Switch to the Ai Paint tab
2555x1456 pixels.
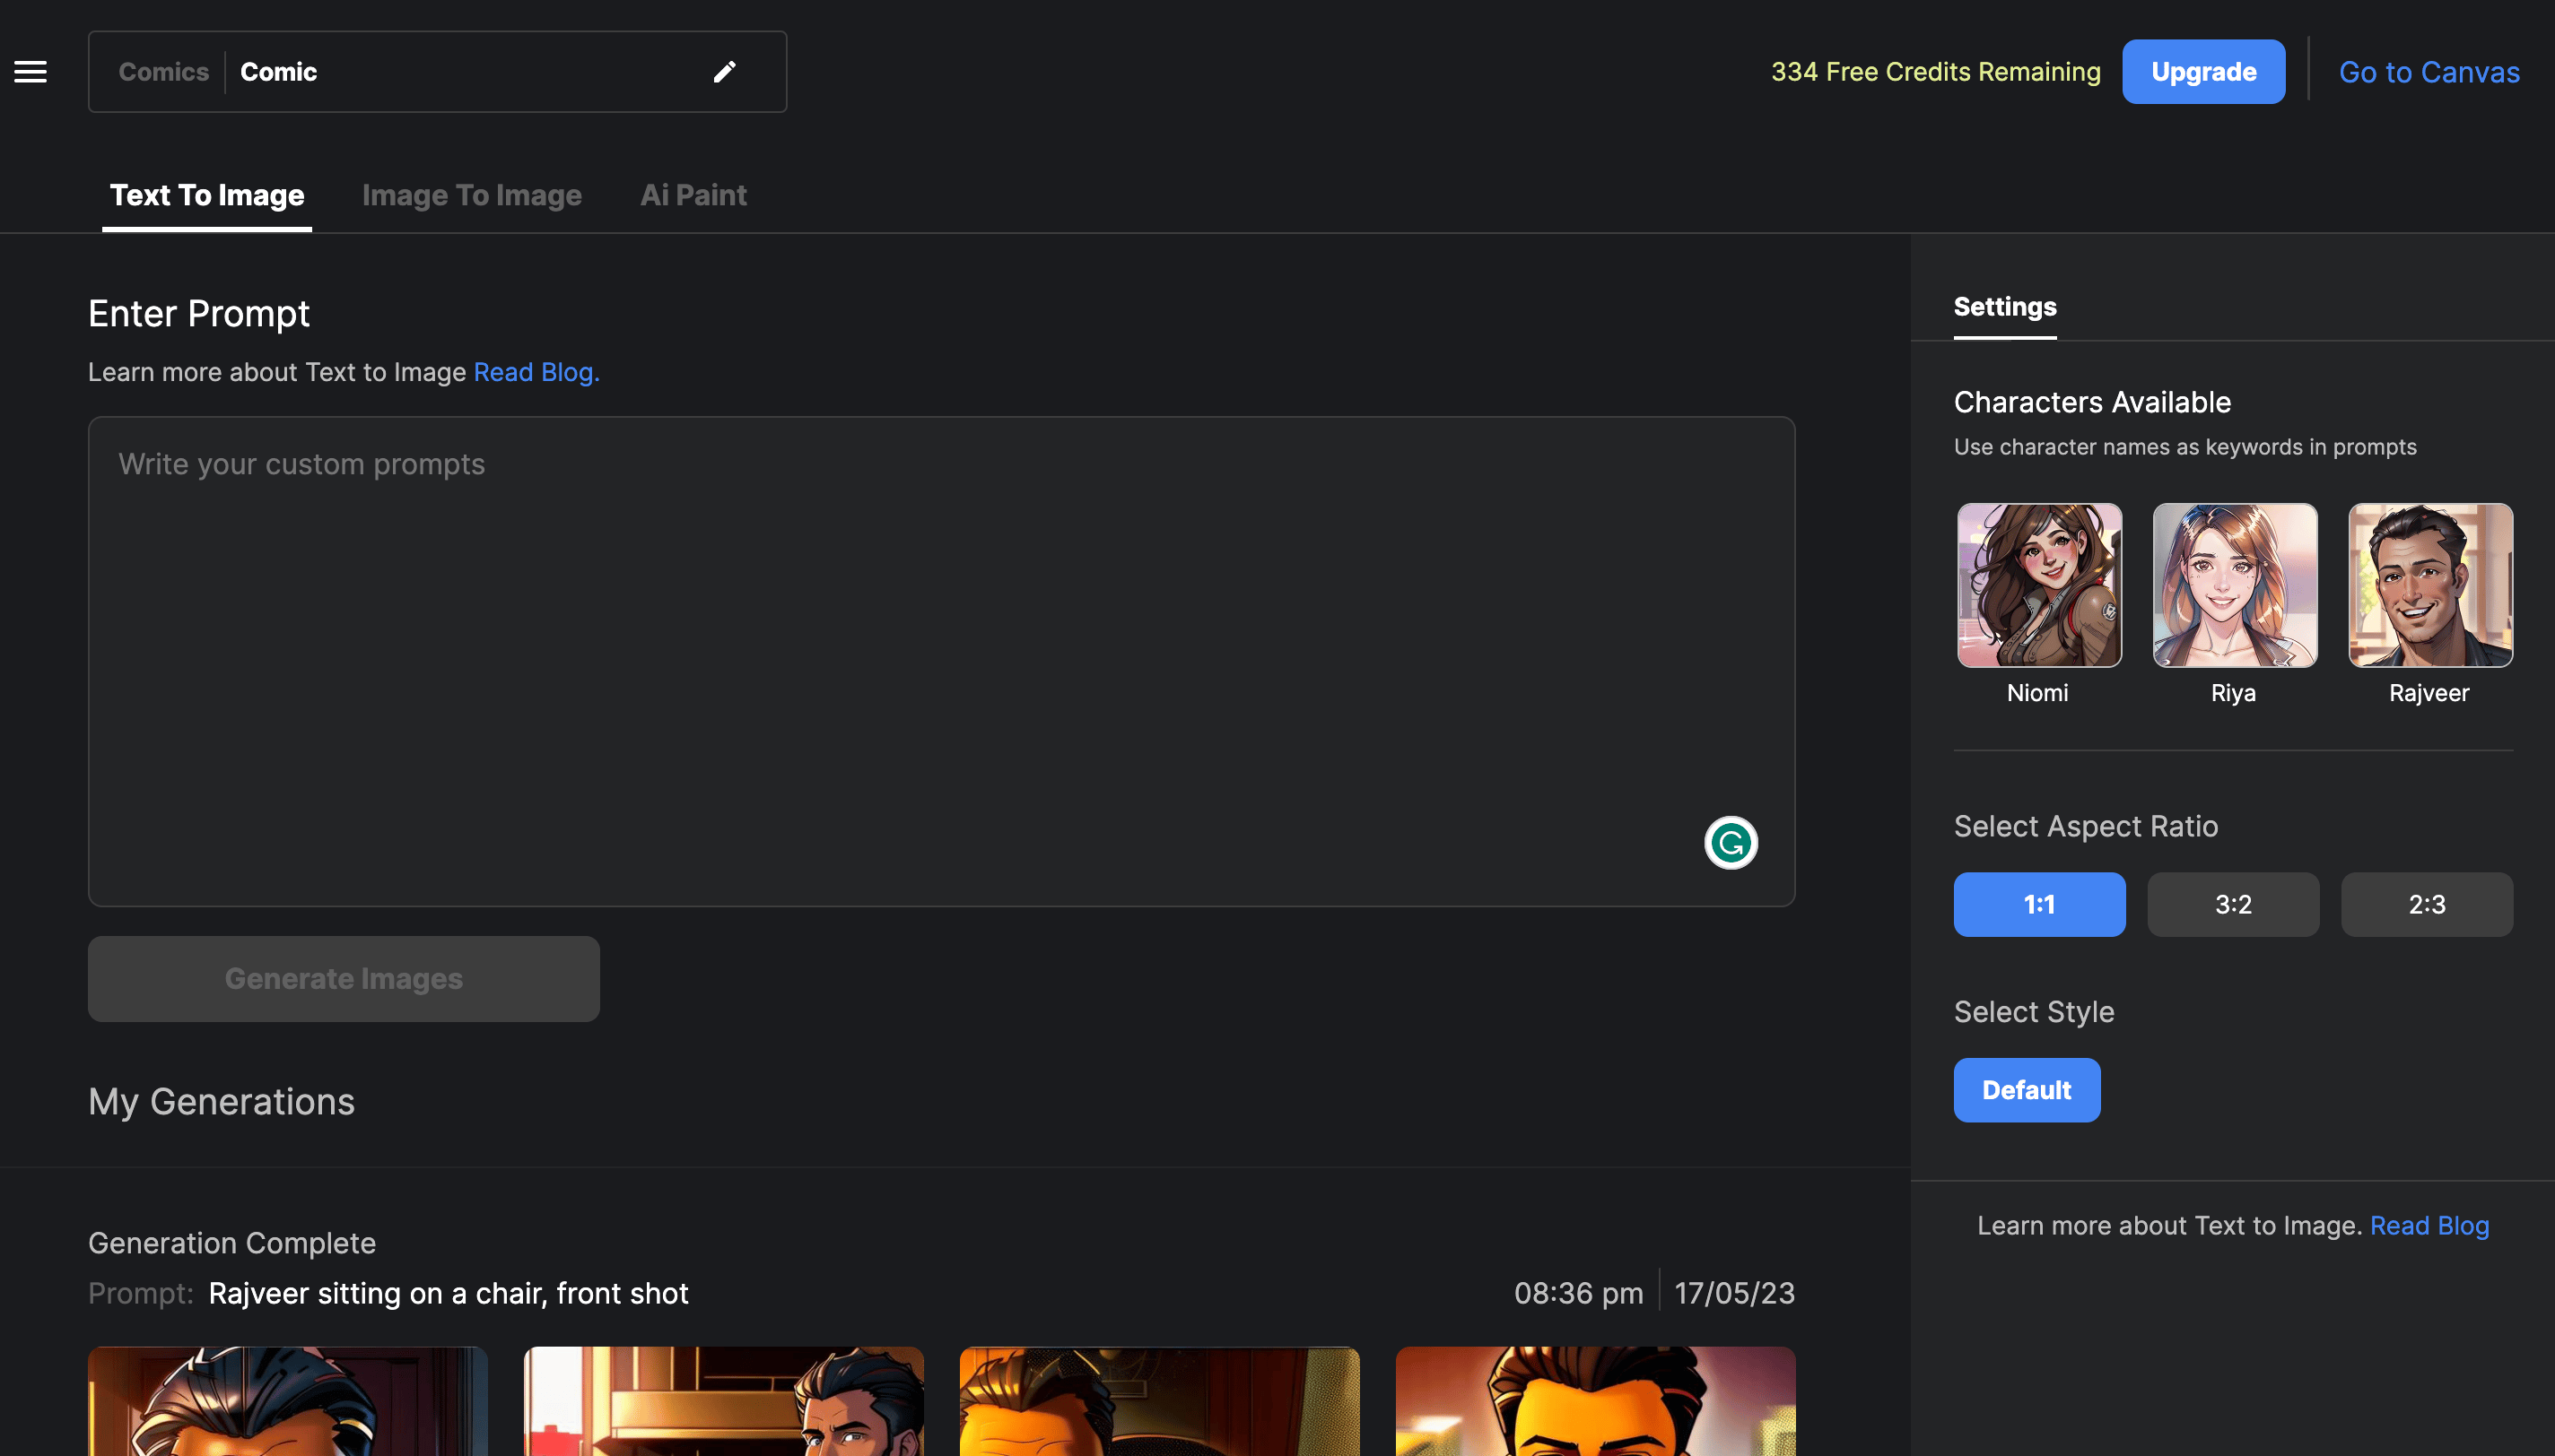click(x=693, y=195)
